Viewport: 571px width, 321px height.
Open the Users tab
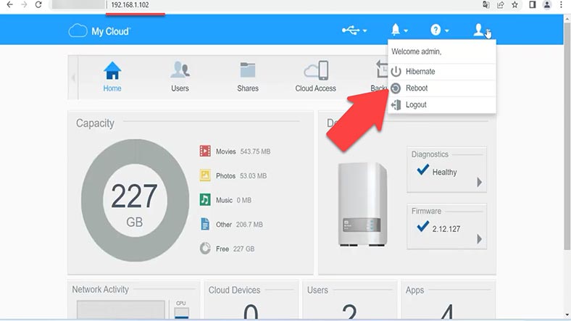pyautogui.click(x=180, y=77)
